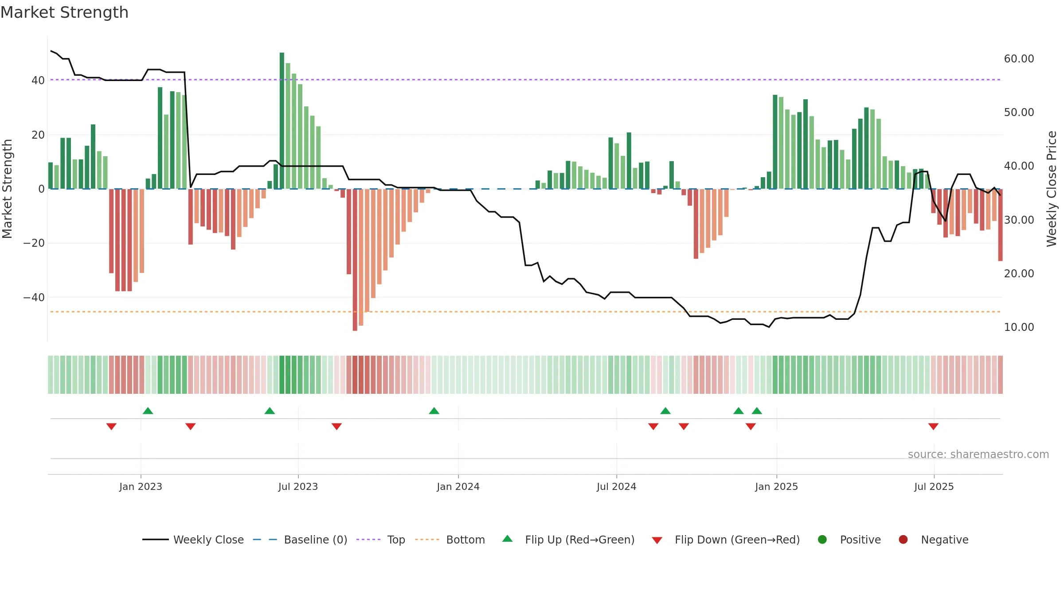Click the last red bar at chart's right end
1064x598 pixels.
coord(1000,225)
